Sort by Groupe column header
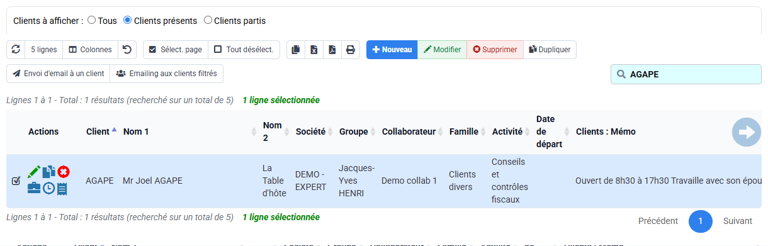The width and height of the screenshot is (768, 246). click(356, 131)
